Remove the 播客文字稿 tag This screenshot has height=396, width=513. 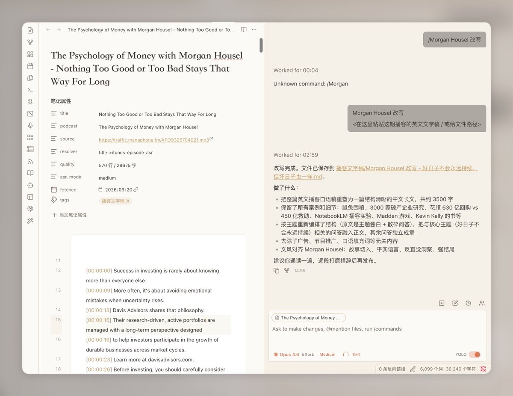(127, 201)
